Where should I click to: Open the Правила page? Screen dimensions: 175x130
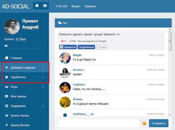tap(90, 6)
